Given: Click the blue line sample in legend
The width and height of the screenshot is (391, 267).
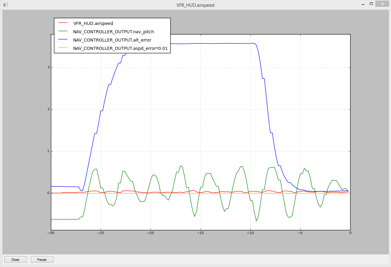Looking at the screenshot, I should click(63, 40).
